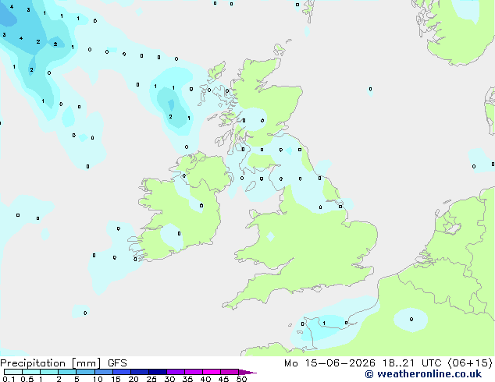Select the 5–10 mm legend swatch

point(85,372)
